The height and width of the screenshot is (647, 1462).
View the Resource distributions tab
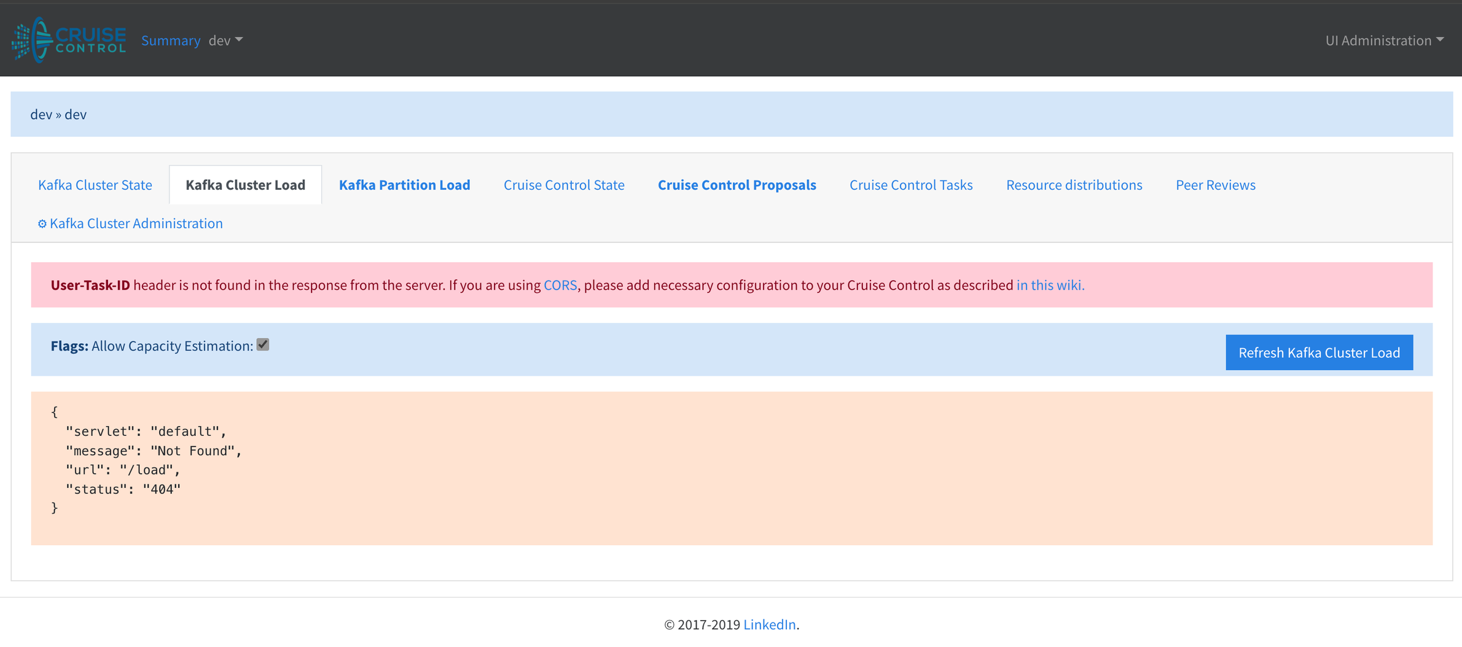click(x=1074, y=185)
